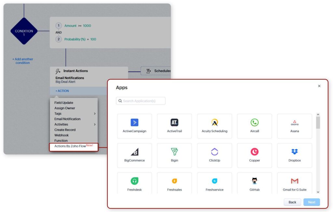Viewport: 333px width, 212px height.
Task: Click the search magnifier icon in Apps
Action: coord(120,101)
